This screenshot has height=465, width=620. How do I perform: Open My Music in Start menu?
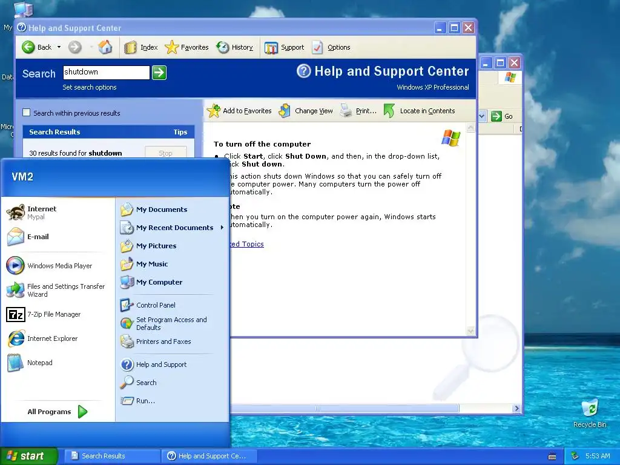click(x=172, y=264)
